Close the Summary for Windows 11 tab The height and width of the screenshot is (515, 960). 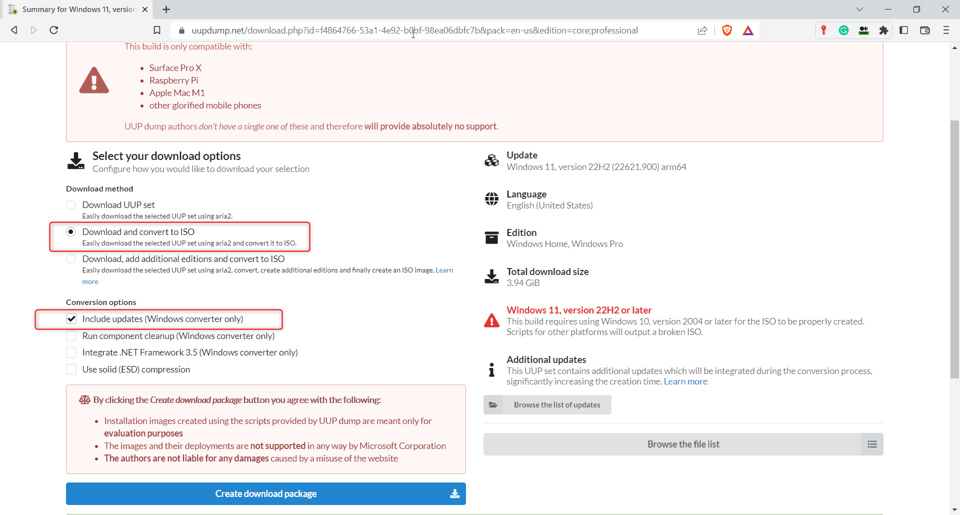[145, 9]
